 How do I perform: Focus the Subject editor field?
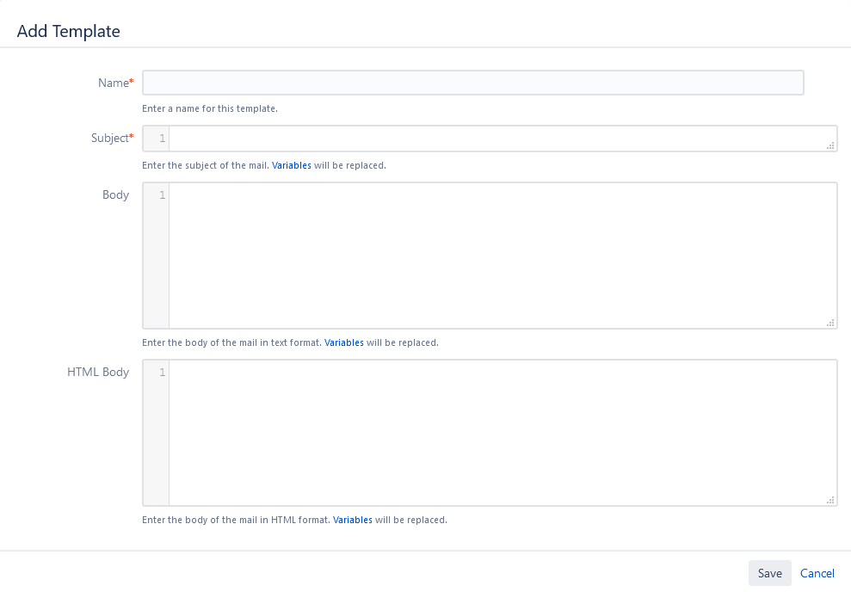pos(499,139)
